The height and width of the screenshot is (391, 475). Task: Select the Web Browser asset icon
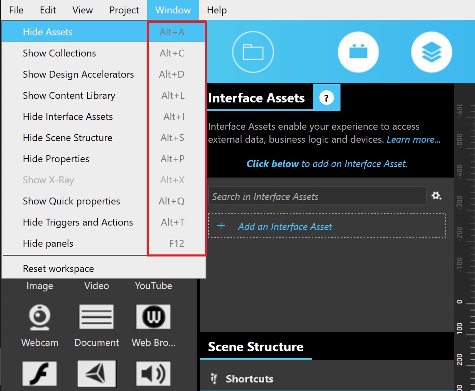tap(153, 317)
